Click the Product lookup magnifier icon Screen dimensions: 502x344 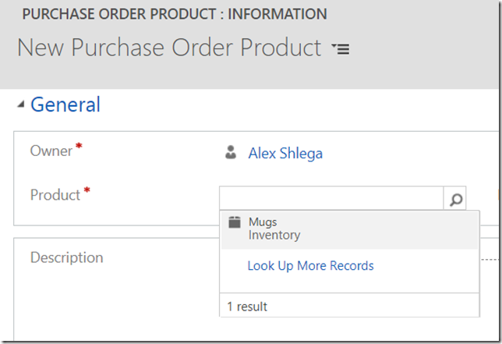point(455,199)
